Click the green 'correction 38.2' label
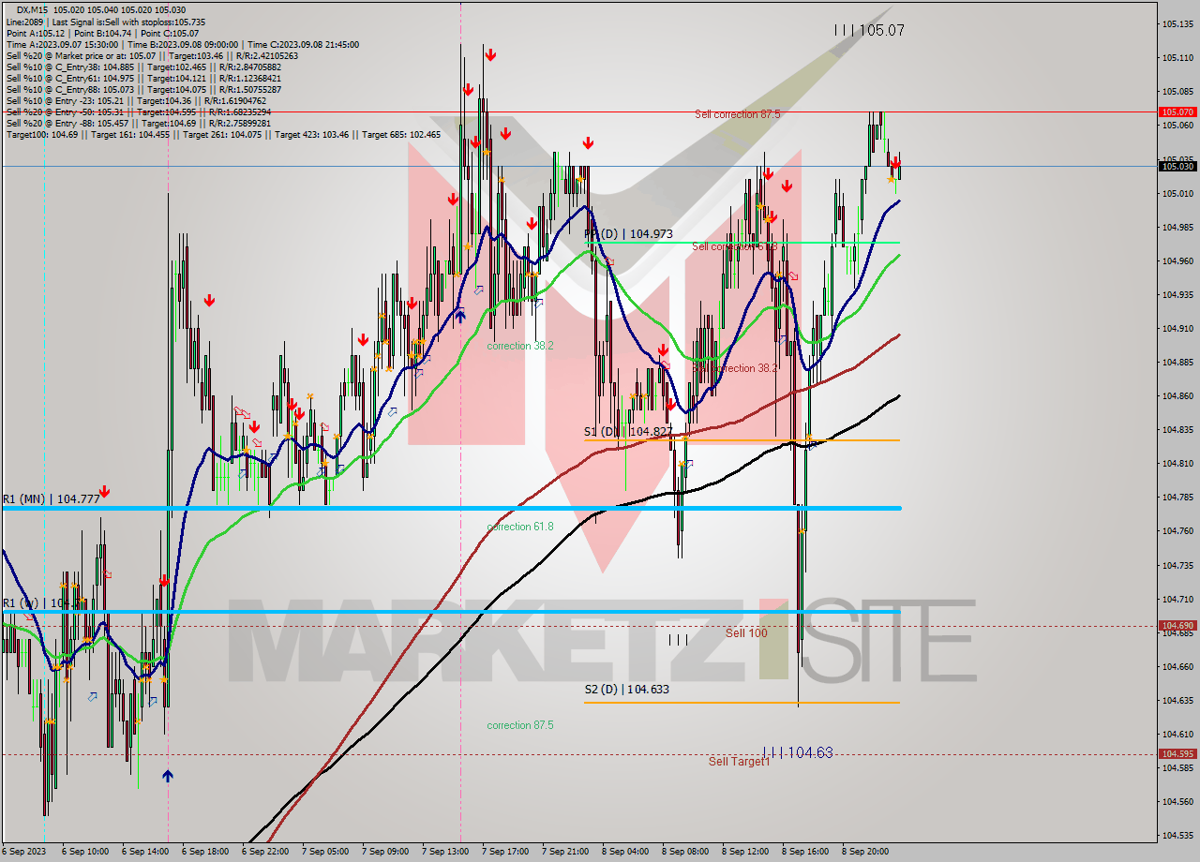The width and height of the screenshot is (1200, 862). pos(520,346)
